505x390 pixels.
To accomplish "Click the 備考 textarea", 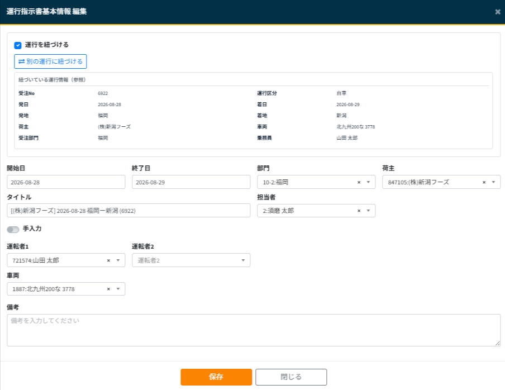I will (254, 330).
